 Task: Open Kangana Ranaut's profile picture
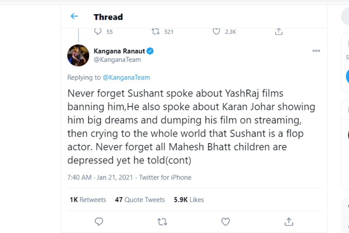click(78, 55)
